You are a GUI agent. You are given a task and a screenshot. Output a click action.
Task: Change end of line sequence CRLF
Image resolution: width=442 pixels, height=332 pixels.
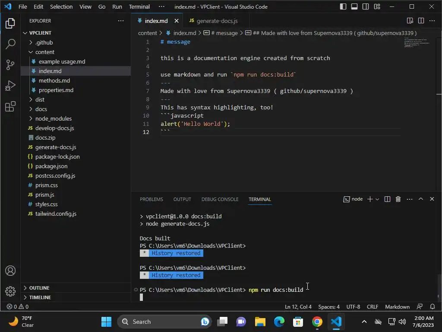coord(373,306)
